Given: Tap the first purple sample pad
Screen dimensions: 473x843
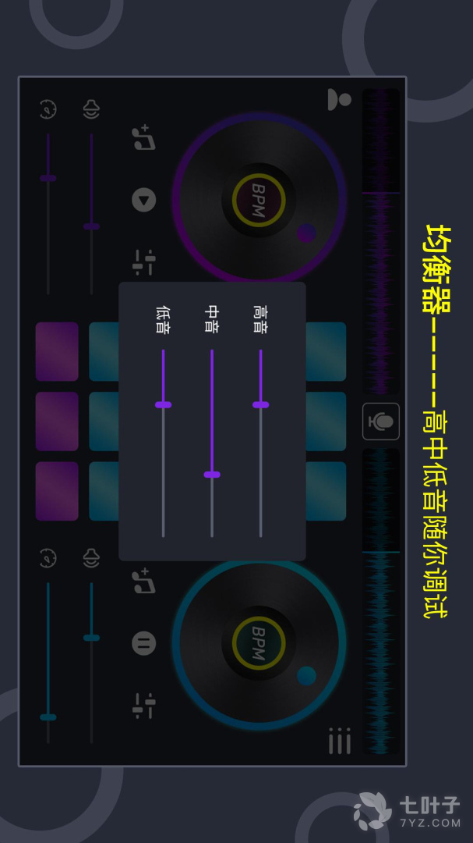Looking at the screenshot, I should tap(57, 351).
